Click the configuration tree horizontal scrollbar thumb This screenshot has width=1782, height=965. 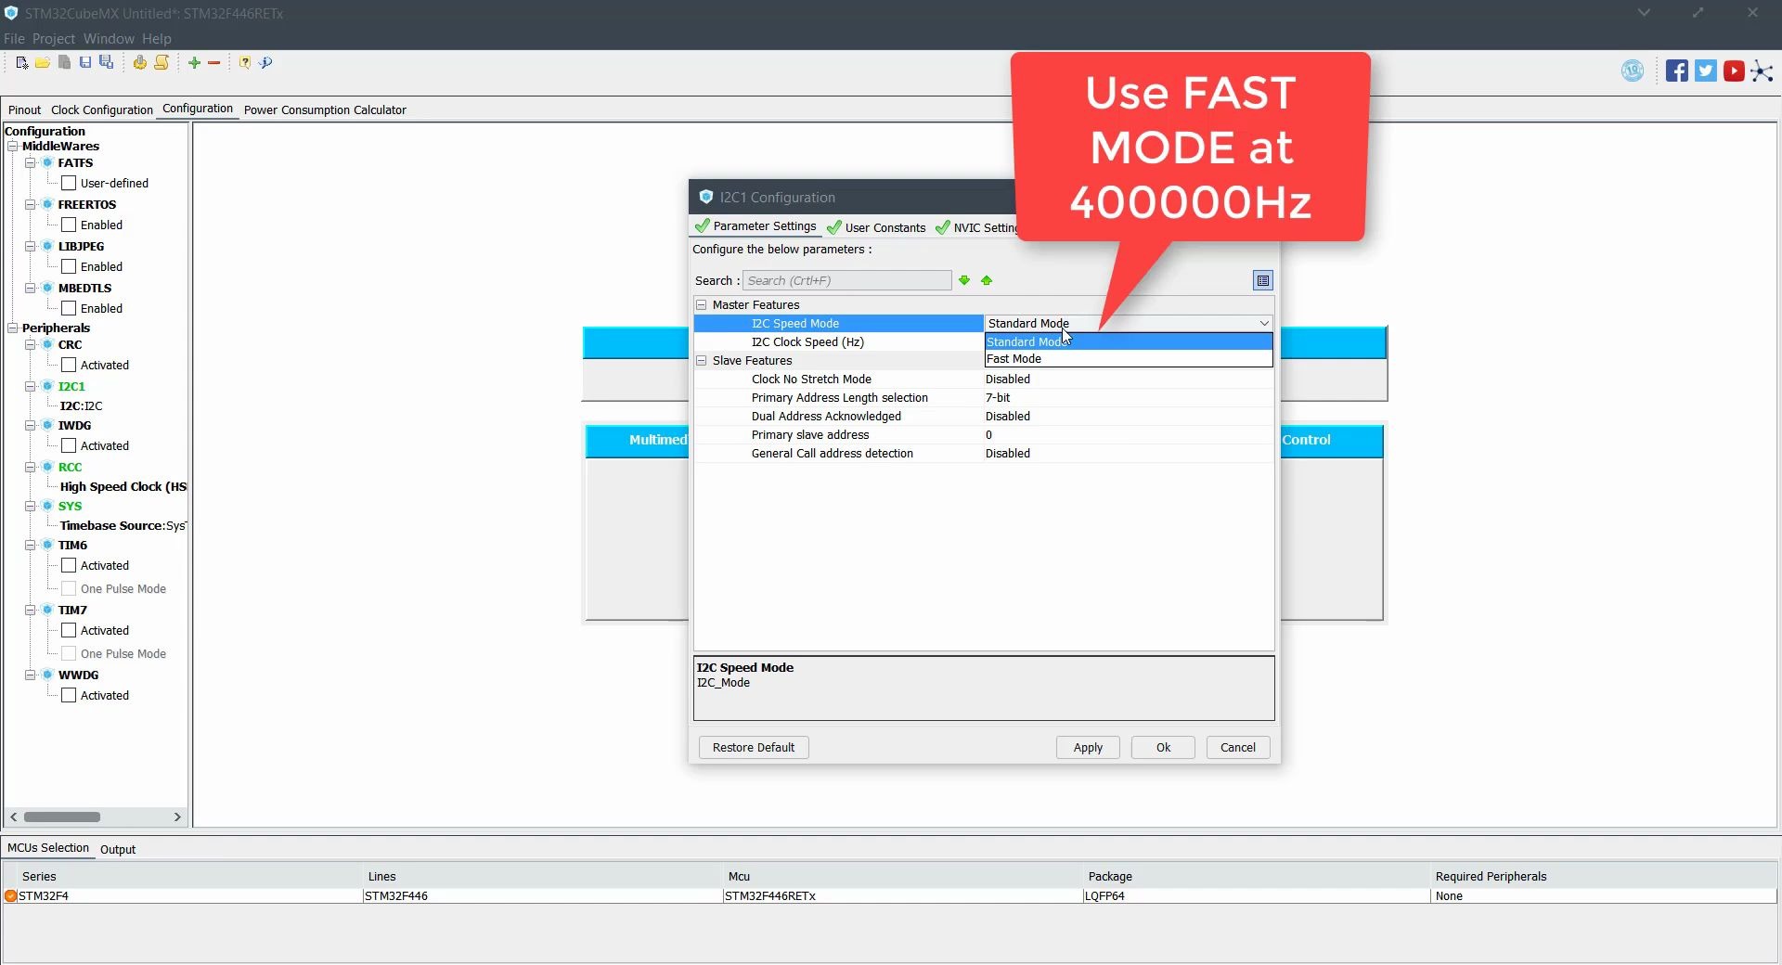tap(62, 817)
